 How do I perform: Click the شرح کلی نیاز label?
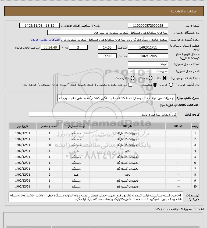pyautogui.click(x=188, y=98)
